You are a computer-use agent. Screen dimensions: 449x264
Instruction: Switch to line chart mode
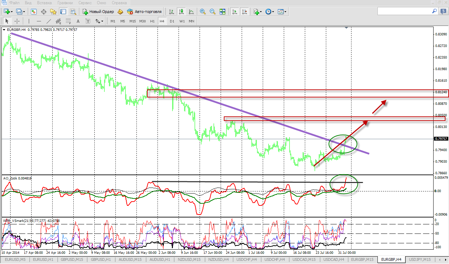tap(191, 12)
